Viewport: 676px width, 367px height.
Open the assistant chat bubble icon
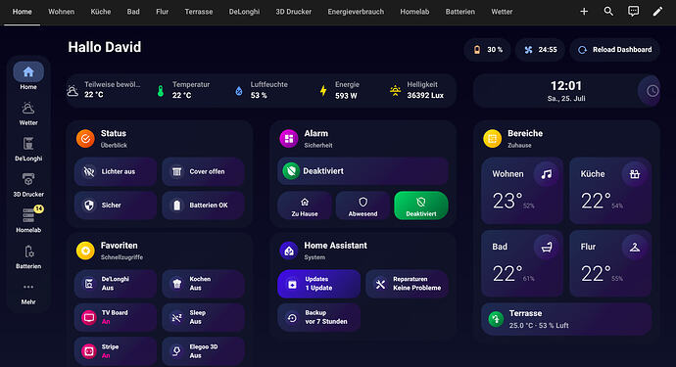633,12
